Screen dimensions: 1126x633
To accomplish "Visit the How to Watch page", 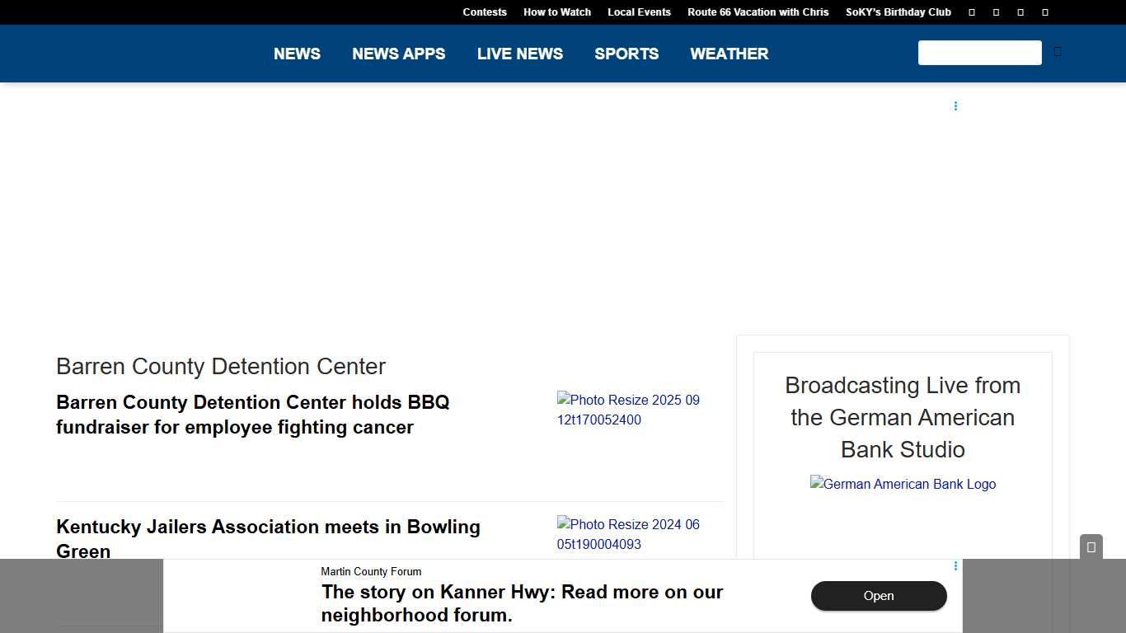I will (557, 12).
